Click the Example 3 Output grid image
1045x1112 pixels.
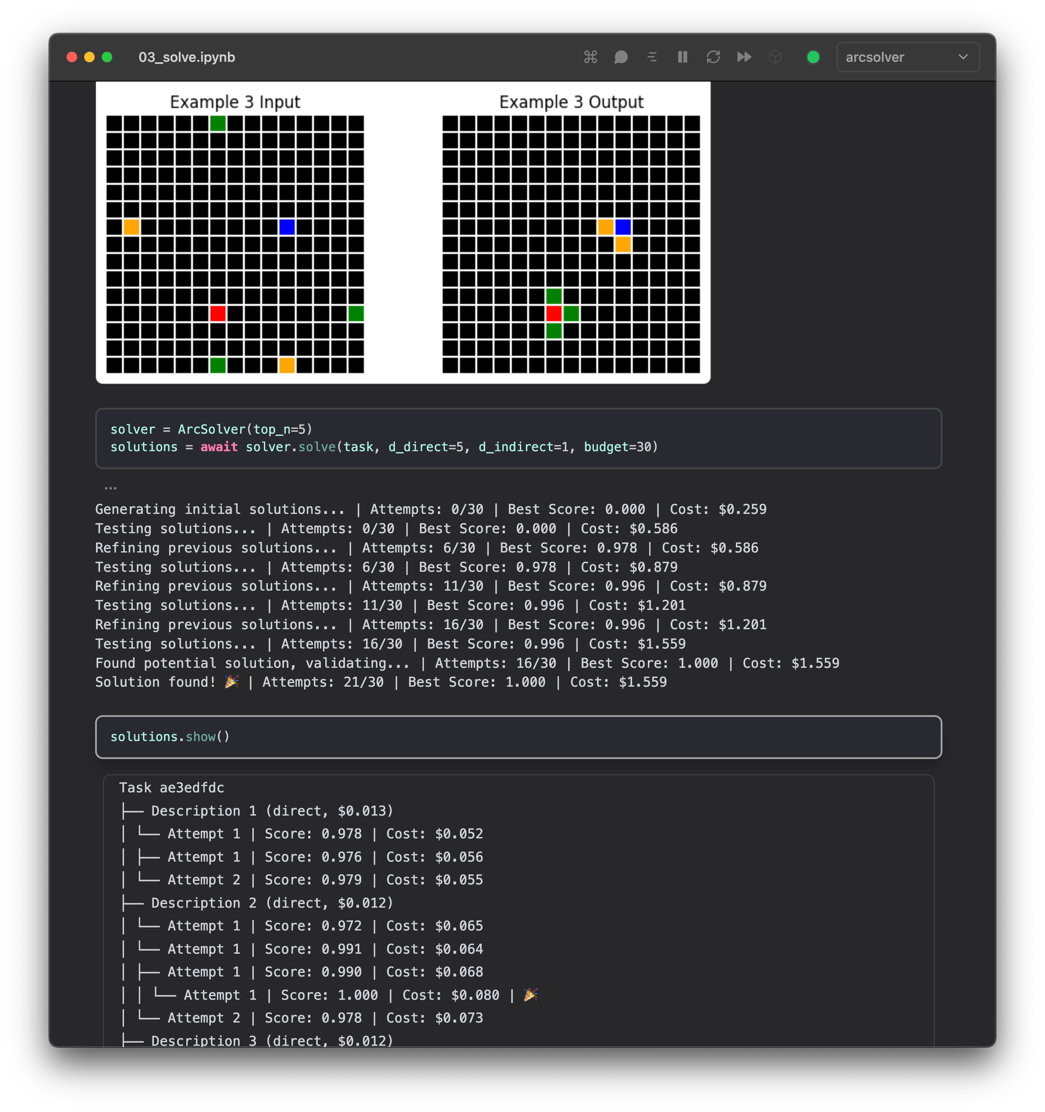571,244
